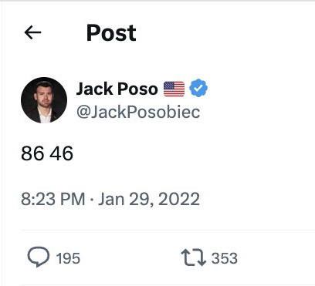Open the Jack Poso display name

coord(117,89)
